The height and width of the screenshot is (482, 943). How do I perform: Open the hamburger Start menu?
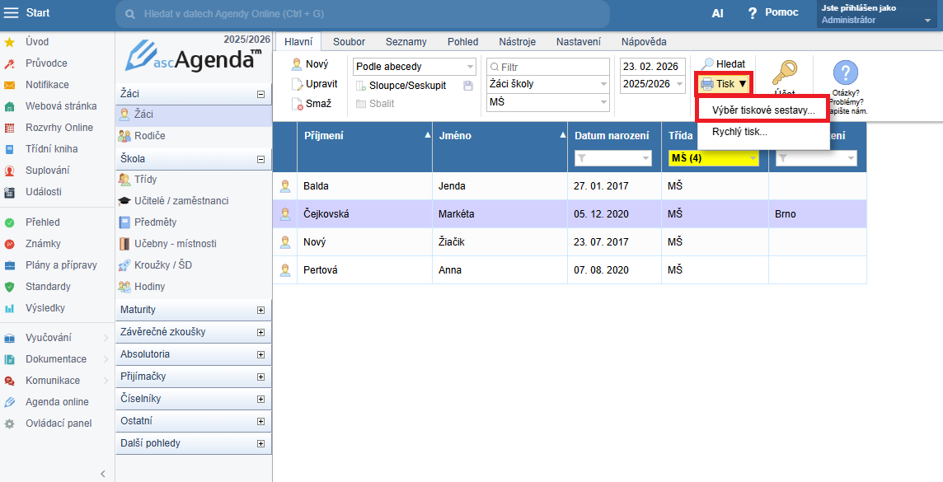pyautogui.click(x=12, y=13)
